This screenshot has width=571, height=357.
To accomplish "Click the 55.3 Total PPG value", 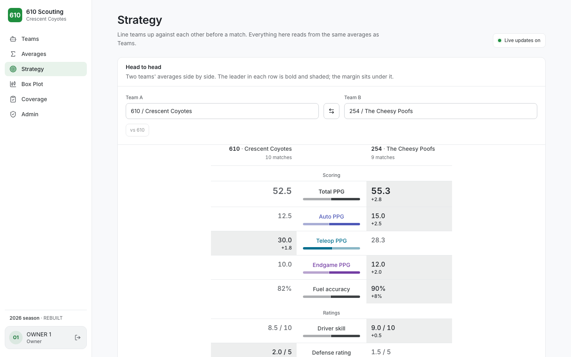I will [381, 191].
